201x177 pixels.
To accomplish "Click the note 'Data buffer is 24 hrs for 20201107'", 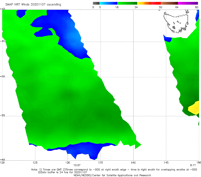I will tap(64, 172).
